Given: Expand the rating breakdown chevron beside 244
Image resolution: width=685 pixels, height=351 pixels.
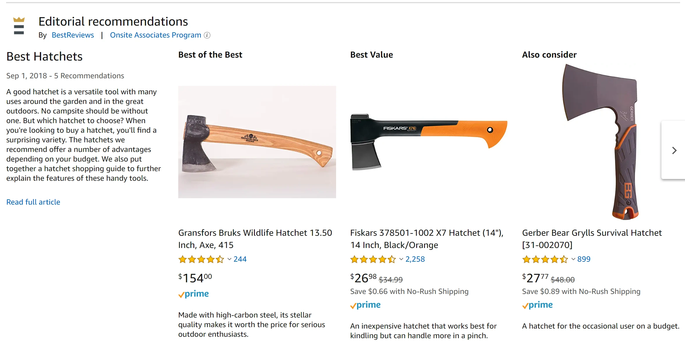Looking at the screenshot, I should (229, 259).
